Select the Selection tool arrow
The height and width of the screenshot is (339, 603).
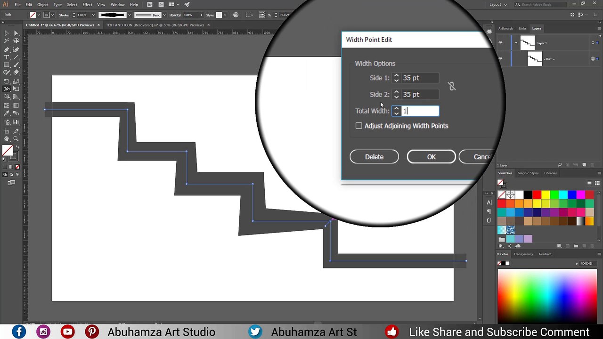pyautogui.click(x=7, y=33)
